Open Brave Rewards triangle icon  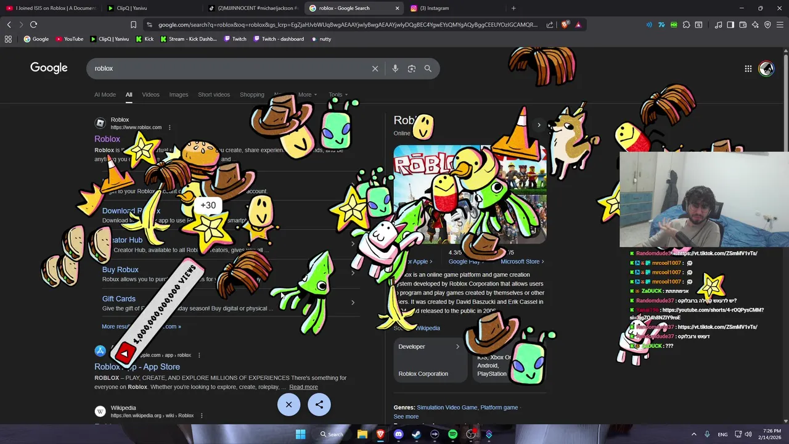[x=578, y=25]
